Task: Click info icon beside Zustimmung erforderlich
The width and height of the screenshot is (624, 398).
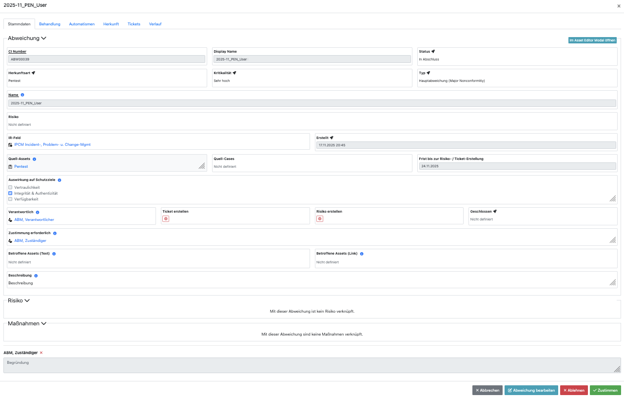Action: (x=55, y=234)
